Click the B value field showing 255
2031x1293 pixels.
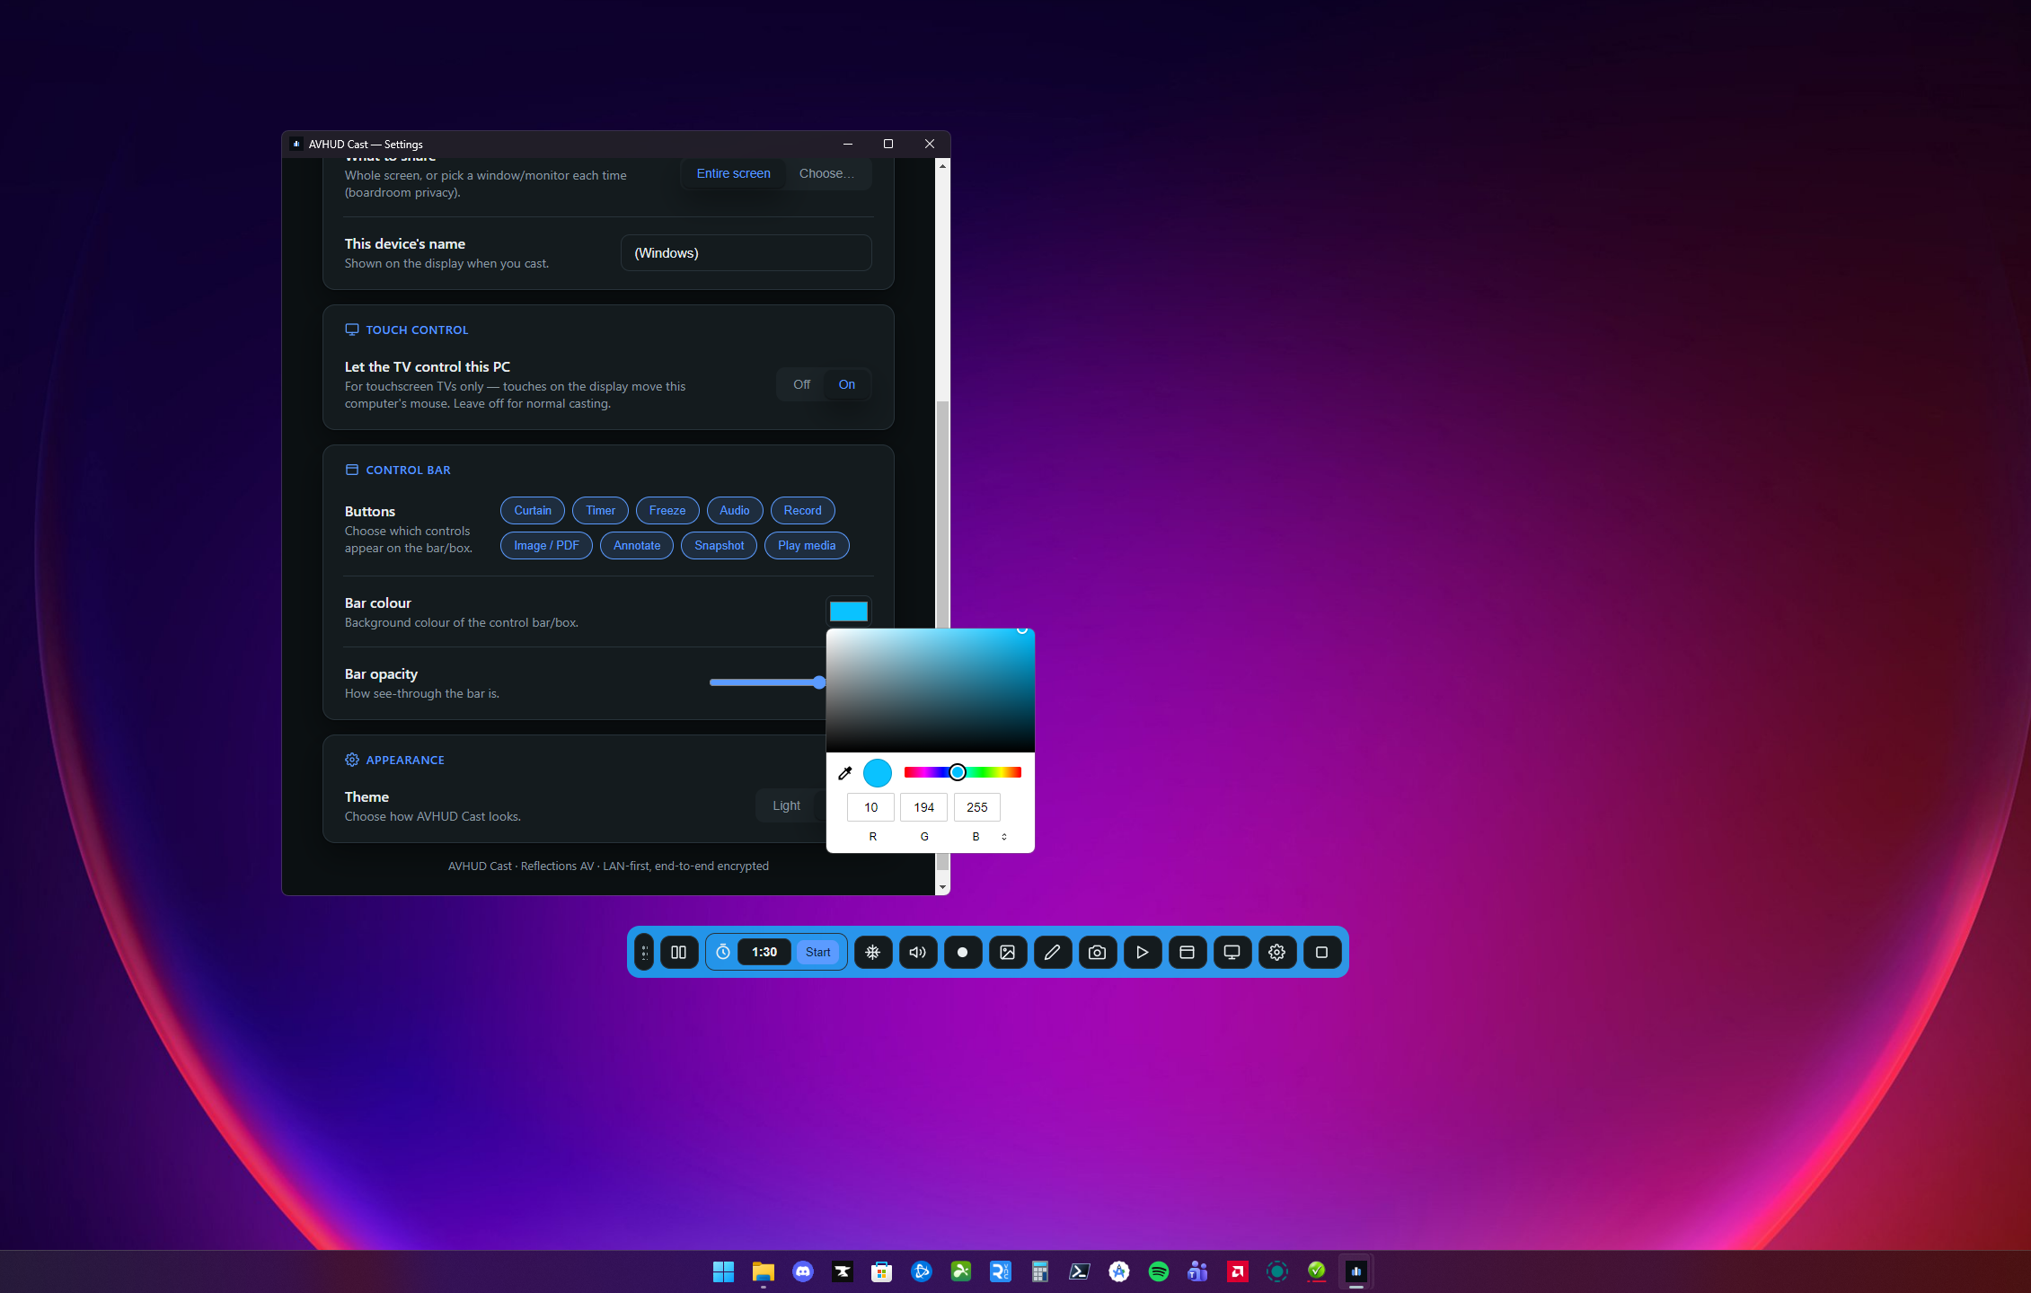pos(976,807)
